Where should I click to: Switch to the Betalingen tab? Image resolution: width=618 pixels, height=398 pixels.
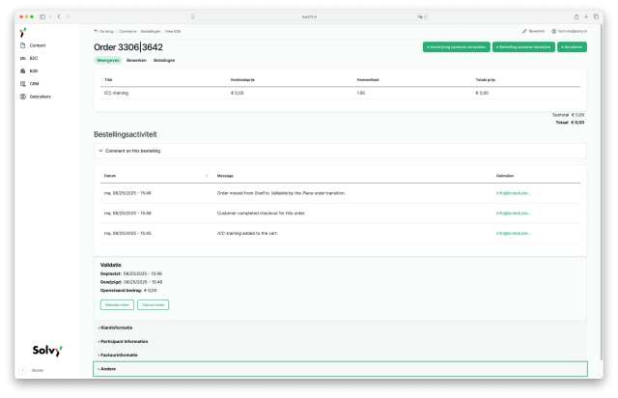(164, 60)
